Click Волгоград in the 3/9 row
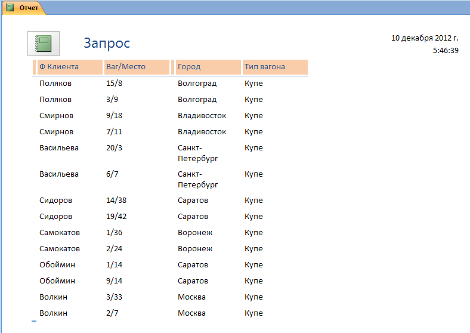This screenshot has height=333, width=470. click(x=197, y=100)
